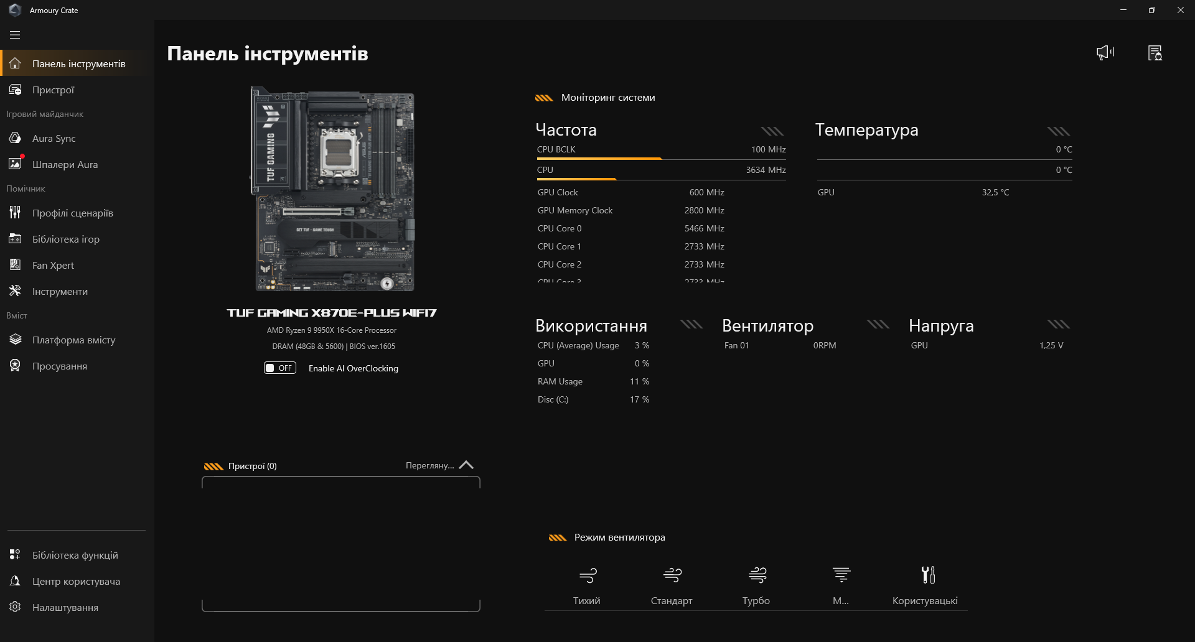The width and height of the screenshot is (1195, 642).
Task: Open the announcements megaphone icon
Action: [x=1105, y=53]
